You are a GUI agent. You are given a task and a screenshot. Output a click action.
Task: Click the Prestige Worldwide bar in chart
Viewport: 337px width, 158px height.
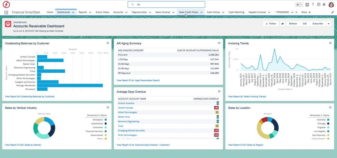[70, 85]
